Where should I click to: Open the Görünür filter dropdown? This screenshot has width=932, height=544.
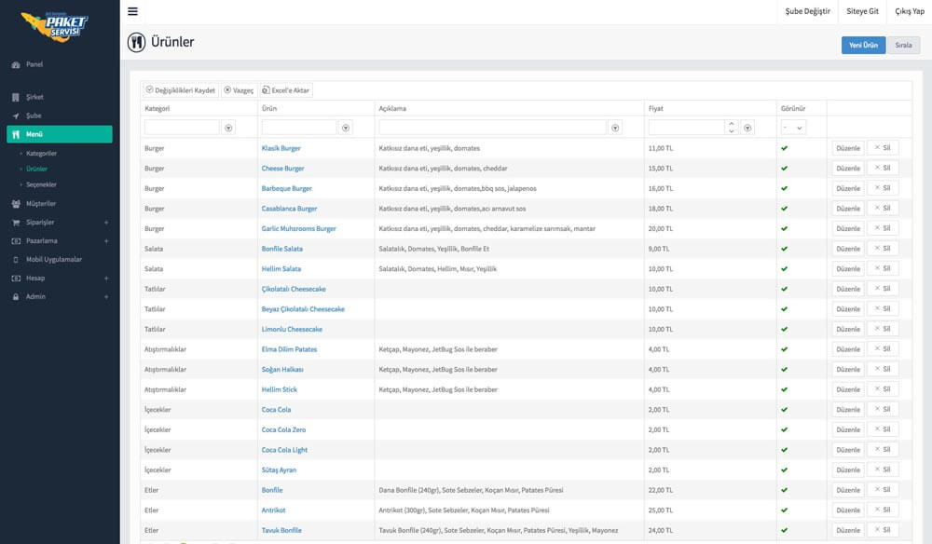(793, 128)
